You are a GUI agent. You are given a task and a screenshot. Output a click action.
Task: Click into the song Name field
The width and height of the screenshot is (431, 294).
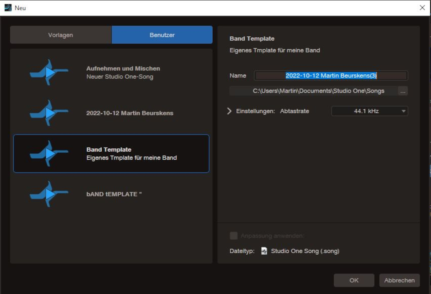click(x=331, y=76)
